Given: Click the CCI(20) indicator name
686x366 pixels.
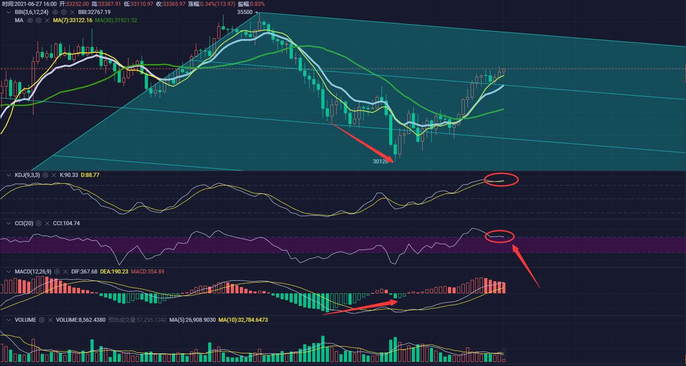Looking at the screenshot, I should (x=24, y=223).
